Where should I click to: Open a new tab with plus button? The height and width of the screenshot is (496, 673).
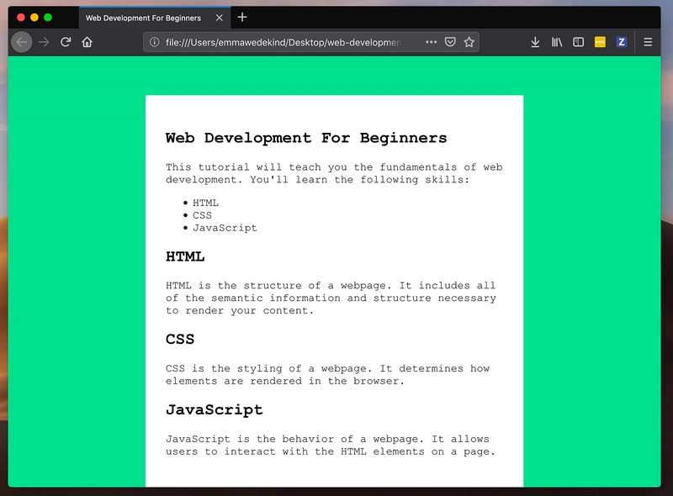(242, 17)
